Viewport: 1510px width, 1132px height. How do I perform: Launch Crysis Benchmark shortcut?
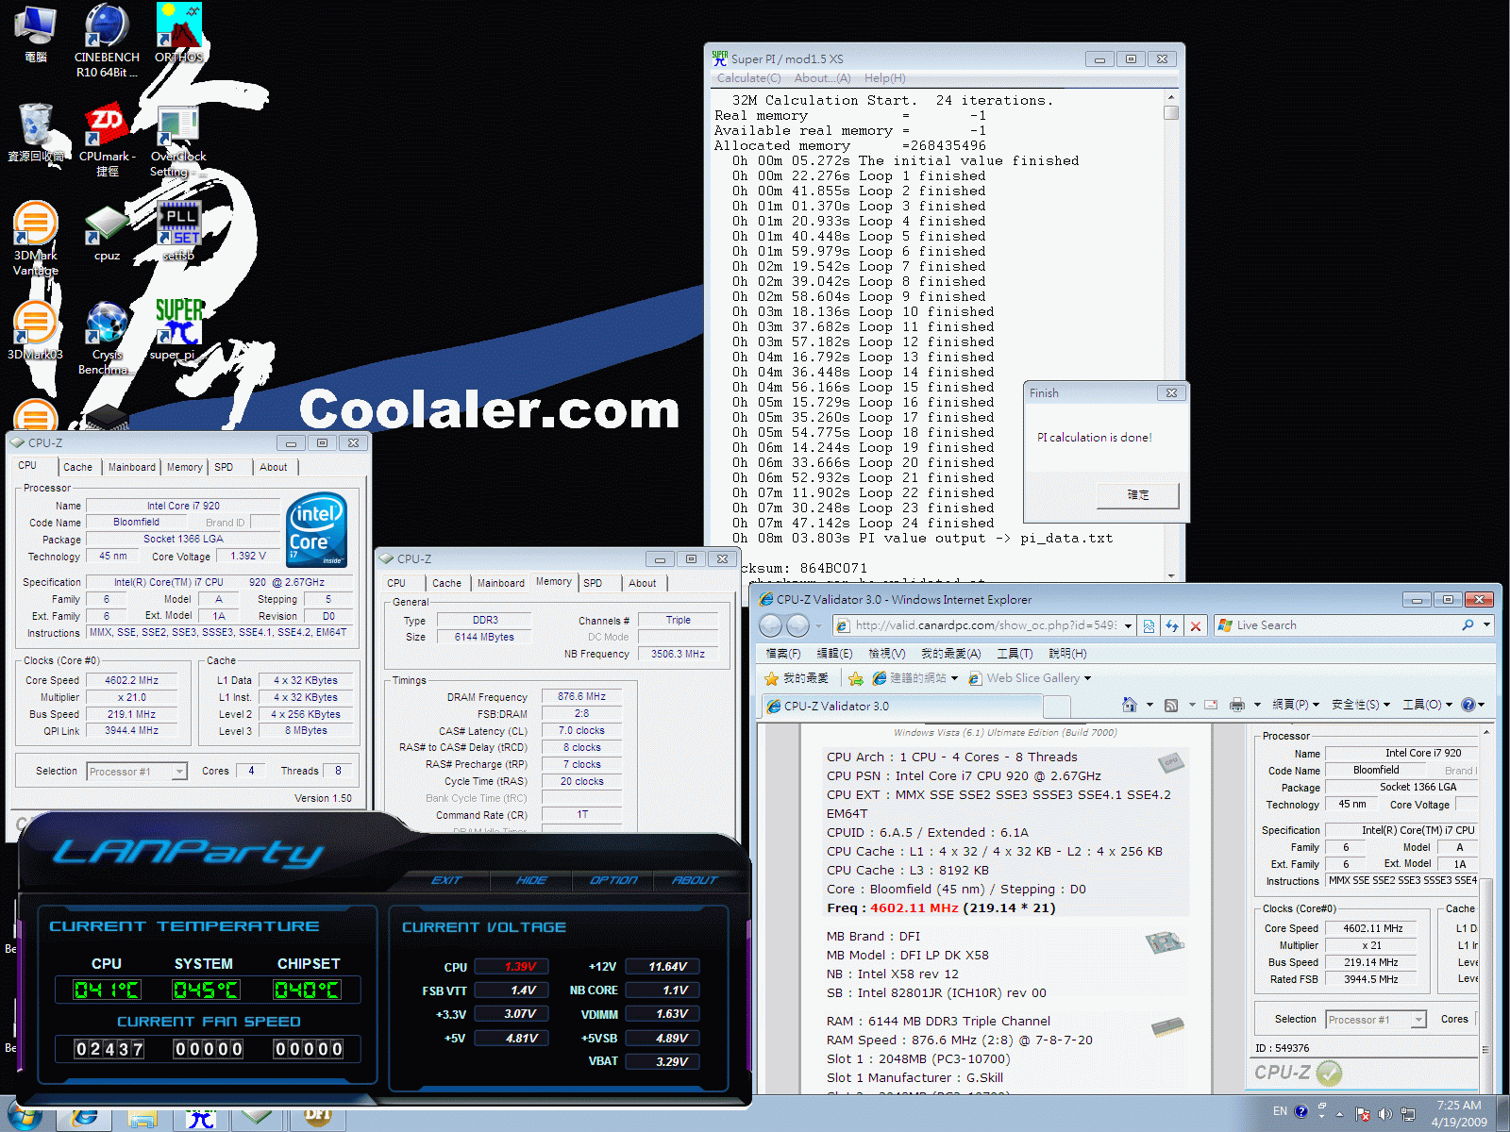coord(107,337)
